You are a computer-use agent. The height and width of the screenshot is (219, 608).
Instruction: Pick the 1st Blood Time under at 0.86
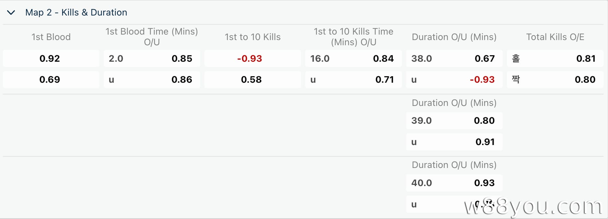(152, 79)
